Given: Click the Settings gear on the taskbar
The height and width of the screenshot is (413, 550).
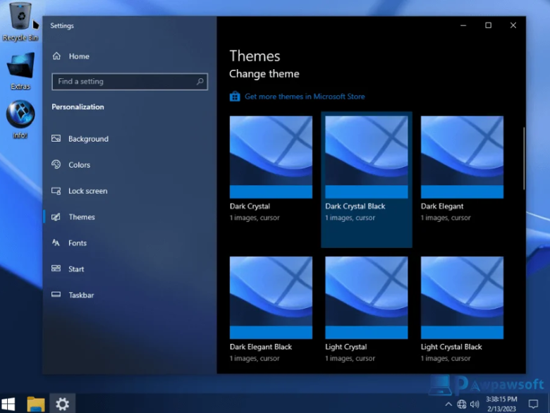Looking at the screenshot, I should (x=62, y=404).
